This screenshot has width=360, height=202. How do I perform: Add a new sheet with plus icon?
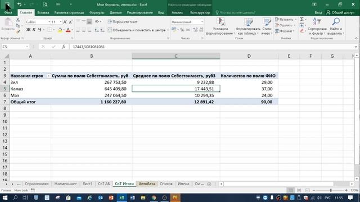pos(209,184)
